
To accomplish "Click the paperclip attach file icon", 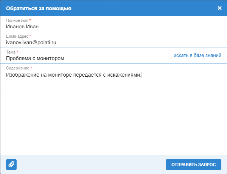I will pyautogui.click(x=11, y=165).
